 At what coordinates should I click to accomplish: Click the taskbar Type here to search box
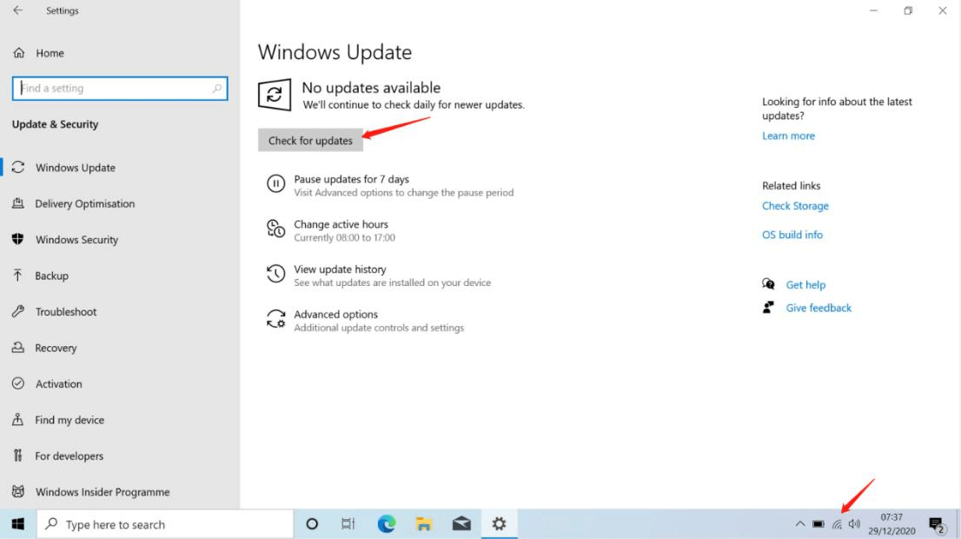[165, 524]
